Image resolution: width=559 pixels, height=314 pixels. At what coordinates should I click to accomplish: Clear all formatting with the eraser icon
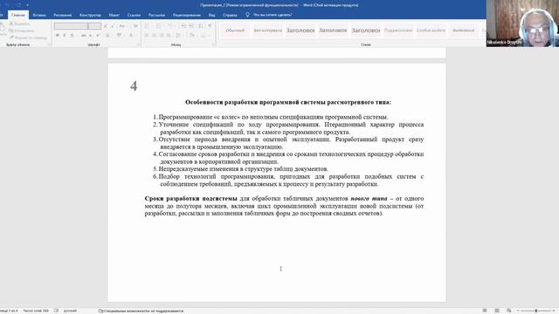point(135,25)
